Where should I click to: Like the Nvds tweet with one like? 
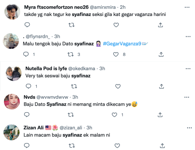point(115,115)
